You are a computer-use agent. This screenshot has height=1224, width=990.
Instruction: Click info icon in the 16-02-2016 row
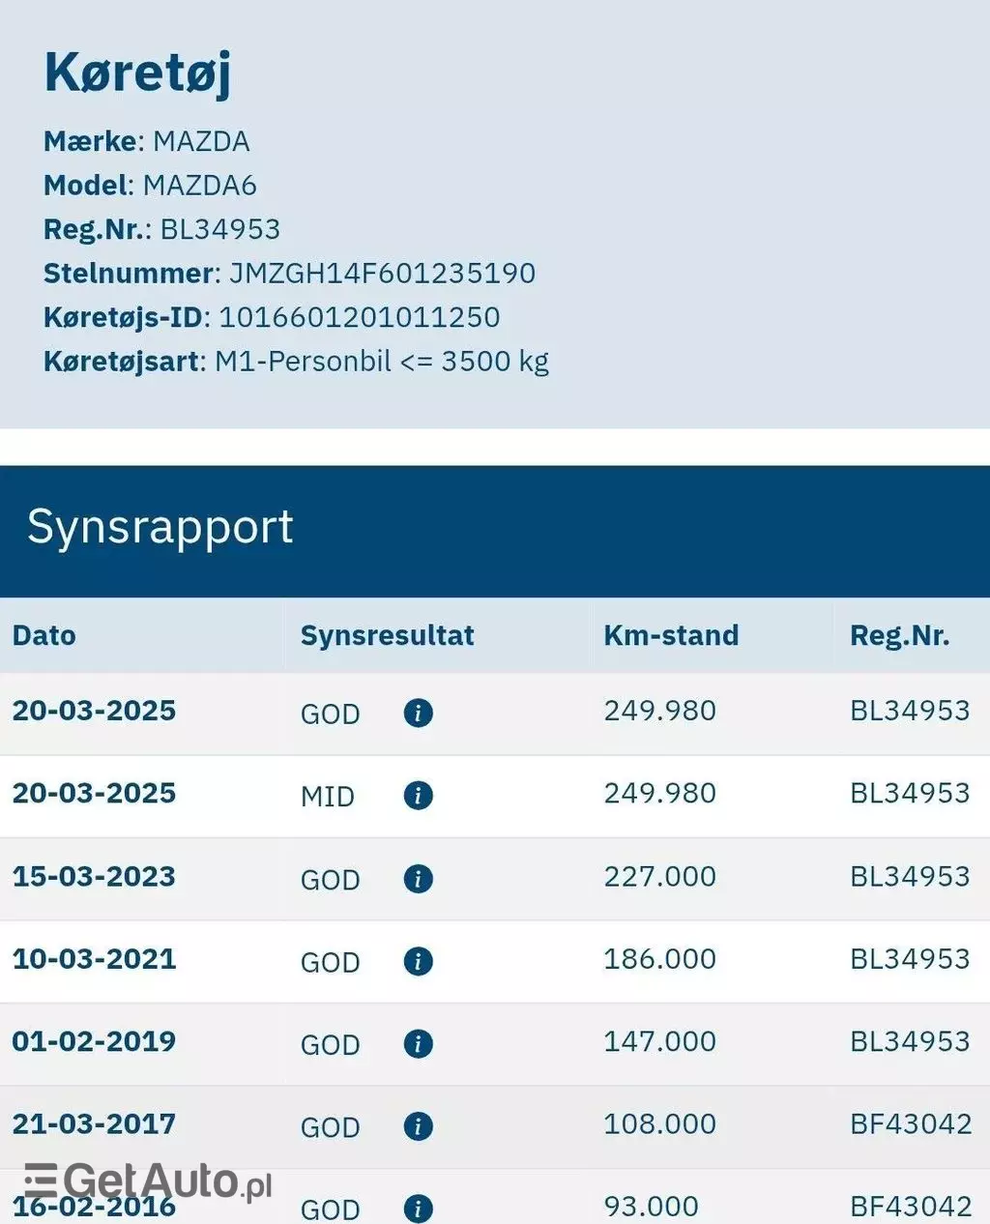coord(418,1209)
